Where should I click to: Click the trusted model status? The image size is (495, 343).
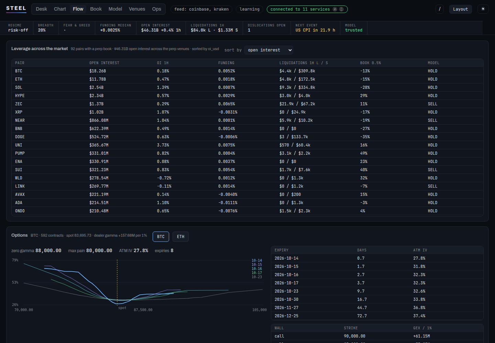click(354, 30)
